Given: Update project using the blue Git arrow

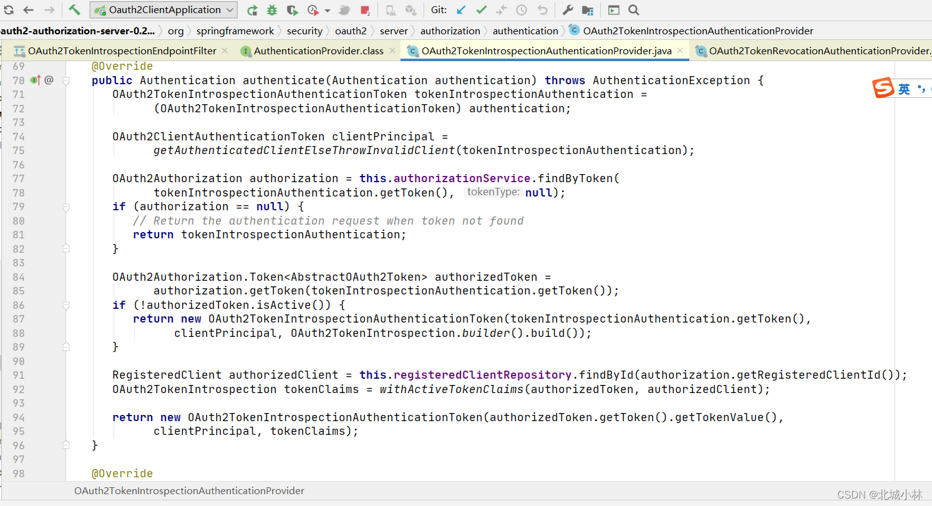Looking at the screenshot, I should coord(461,10).
